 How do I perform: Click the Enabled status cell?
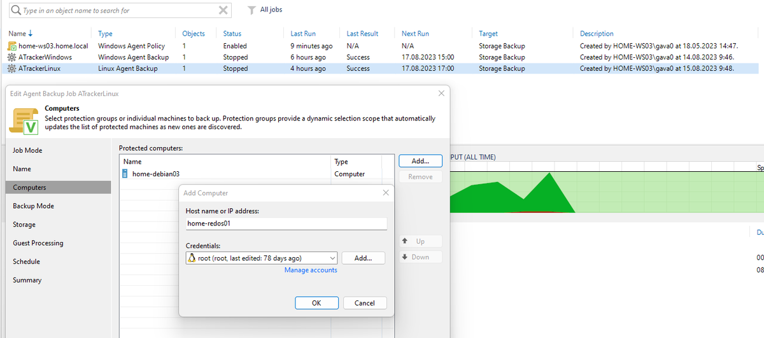pos(235,46)
